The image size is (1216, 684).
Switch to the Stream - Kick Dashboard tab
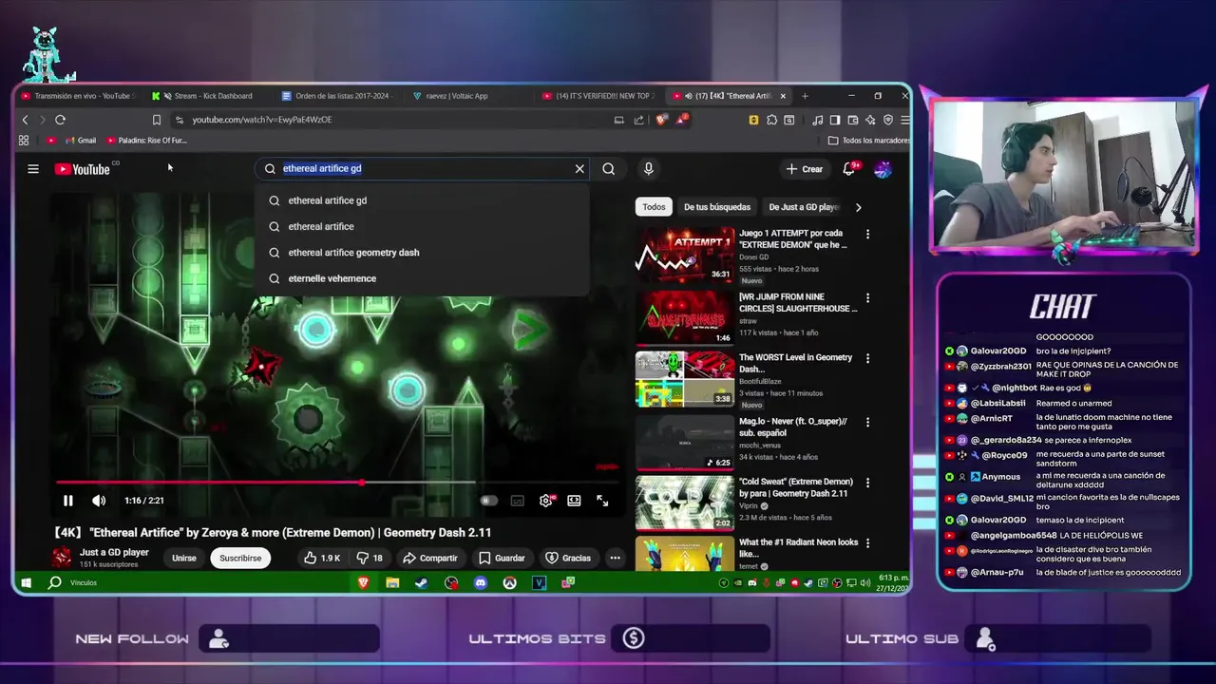207,96
